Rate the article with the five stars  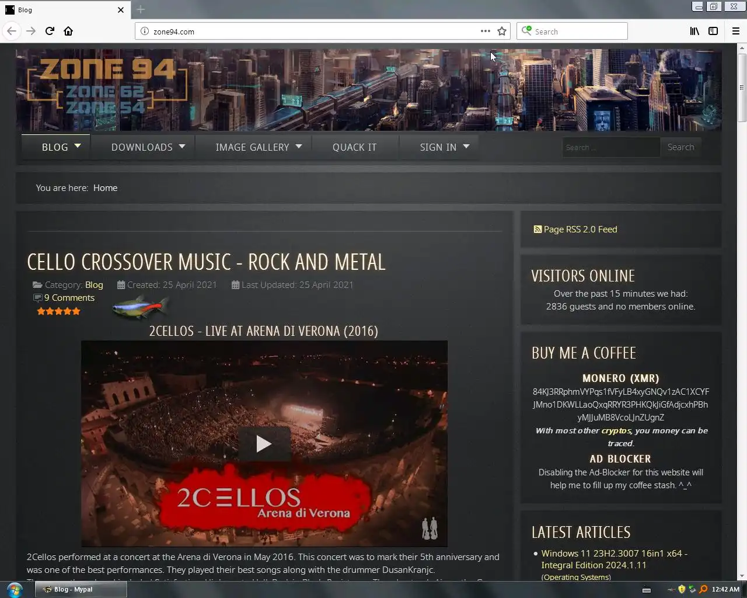[58, 311]
